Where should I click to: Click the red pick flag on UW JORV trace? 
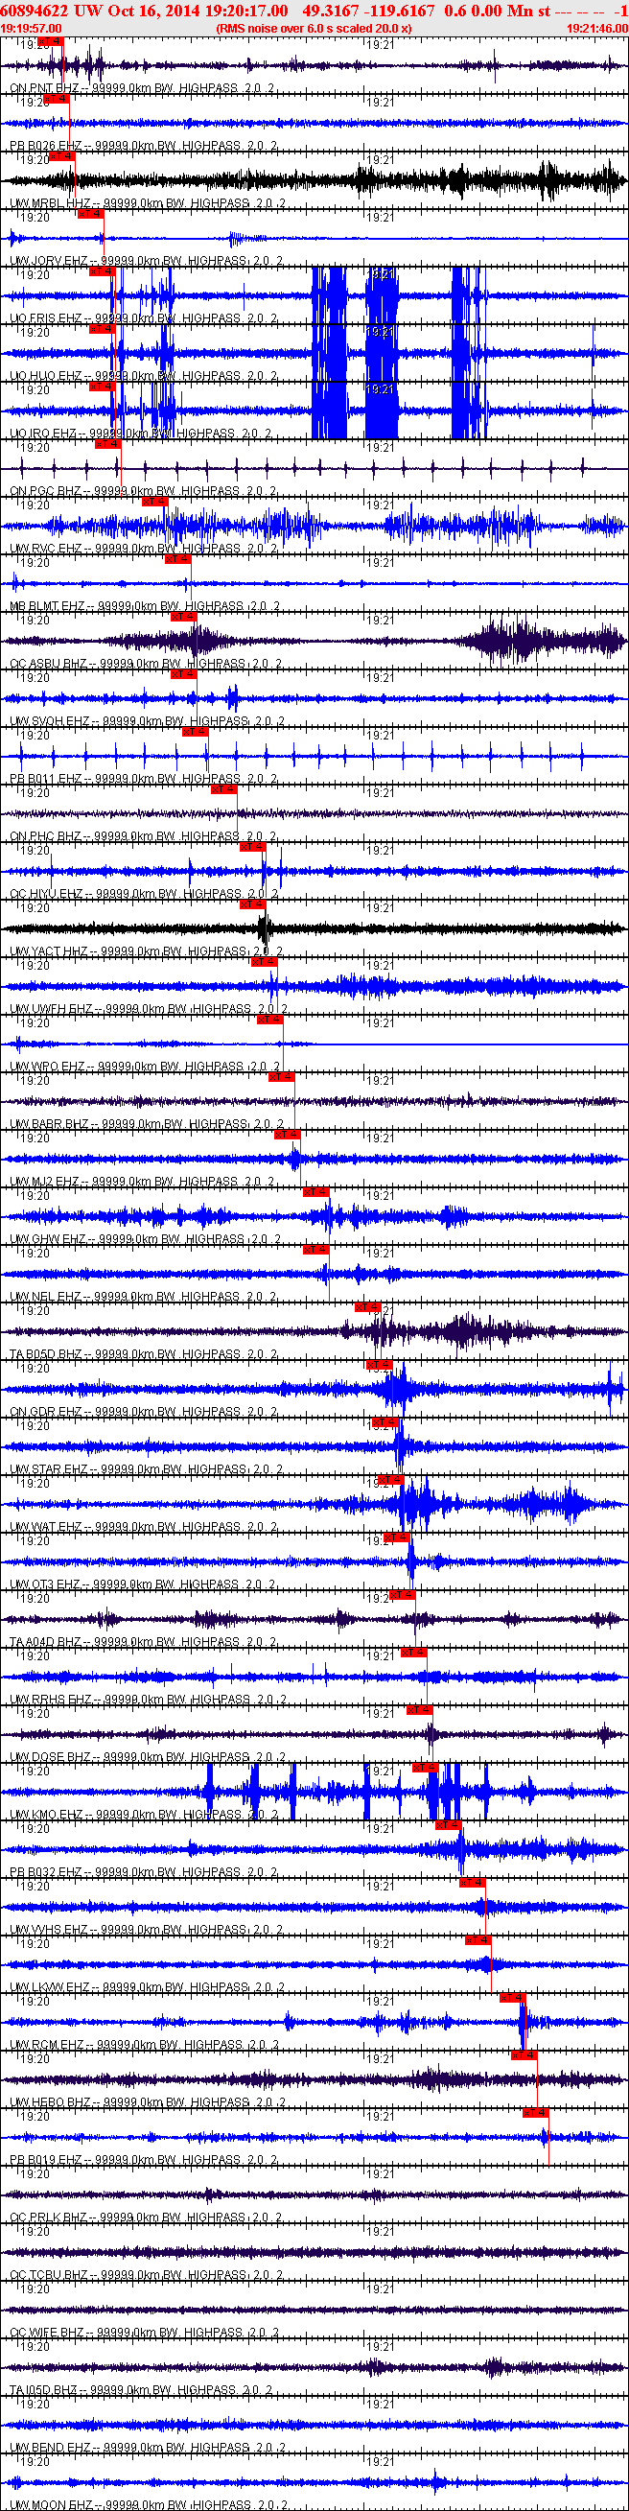[91, 214]
